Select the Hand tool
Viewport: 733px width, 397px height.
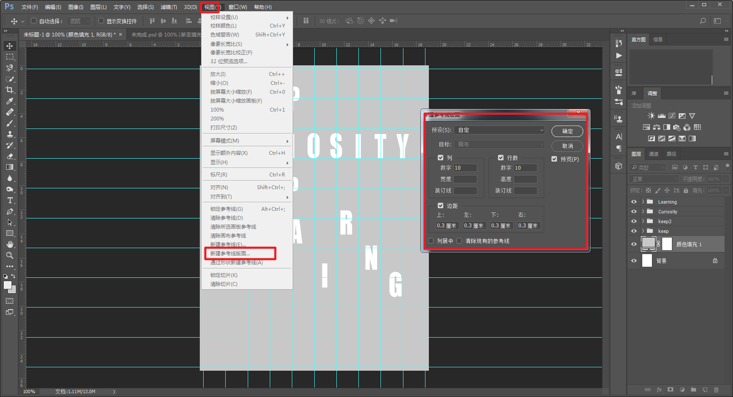pos(10,244)
